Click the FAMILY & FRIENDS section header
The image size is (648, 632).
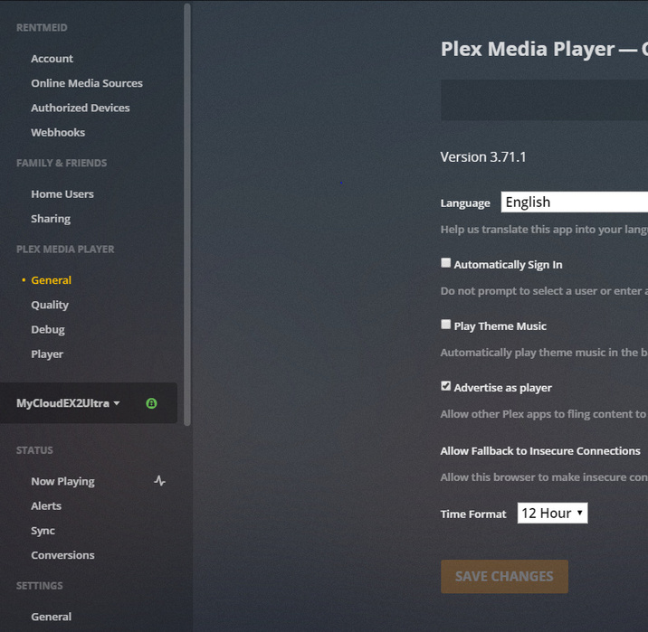[x=62, y=163]
